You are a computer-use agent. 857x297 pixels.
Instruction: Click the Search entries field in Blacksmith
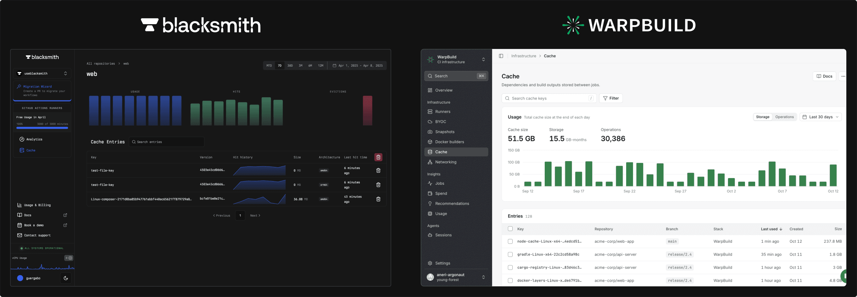click(167, 142)
